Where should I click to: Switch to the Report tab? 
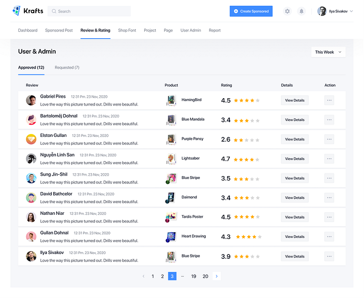214,30
